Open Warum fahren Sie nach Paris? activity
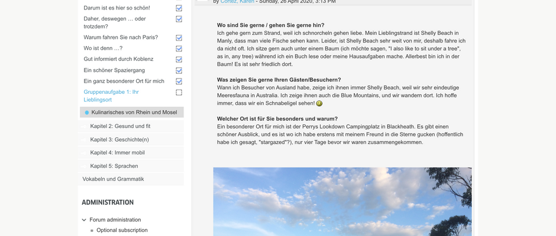556x236 pixels. click(x=121, y=38)
